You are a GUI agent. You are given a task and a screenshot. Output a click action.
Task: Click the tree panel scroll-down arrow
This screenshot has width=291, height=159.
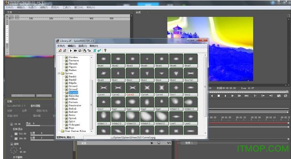click(91, 131)
